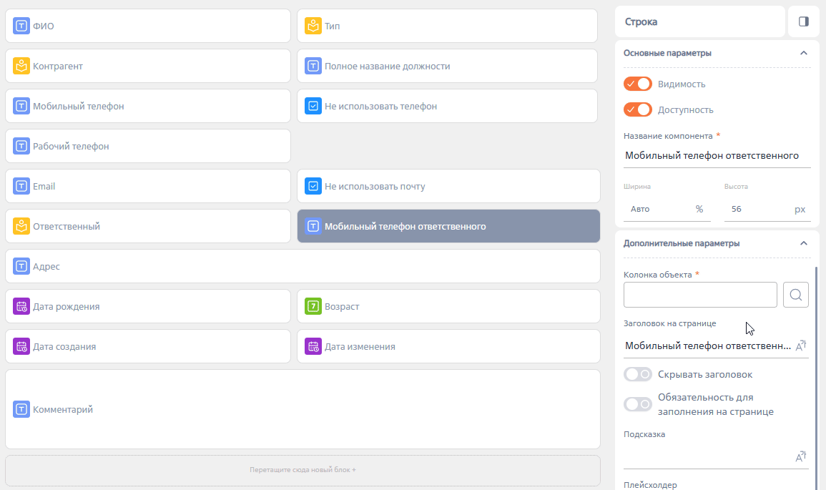Click the Колонка объекта input field
This screenshot has width=826, height=490.
pos(700,295)
